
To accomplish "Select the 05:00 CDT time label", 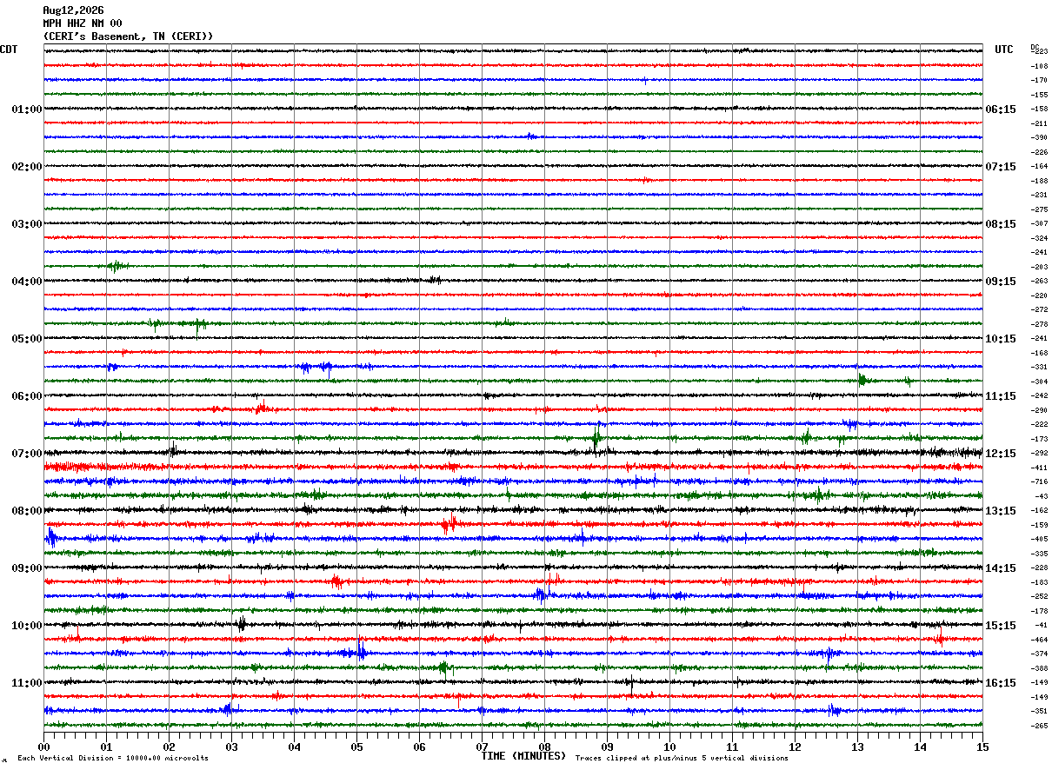I will pyautogui.click(x=26, y=339).
